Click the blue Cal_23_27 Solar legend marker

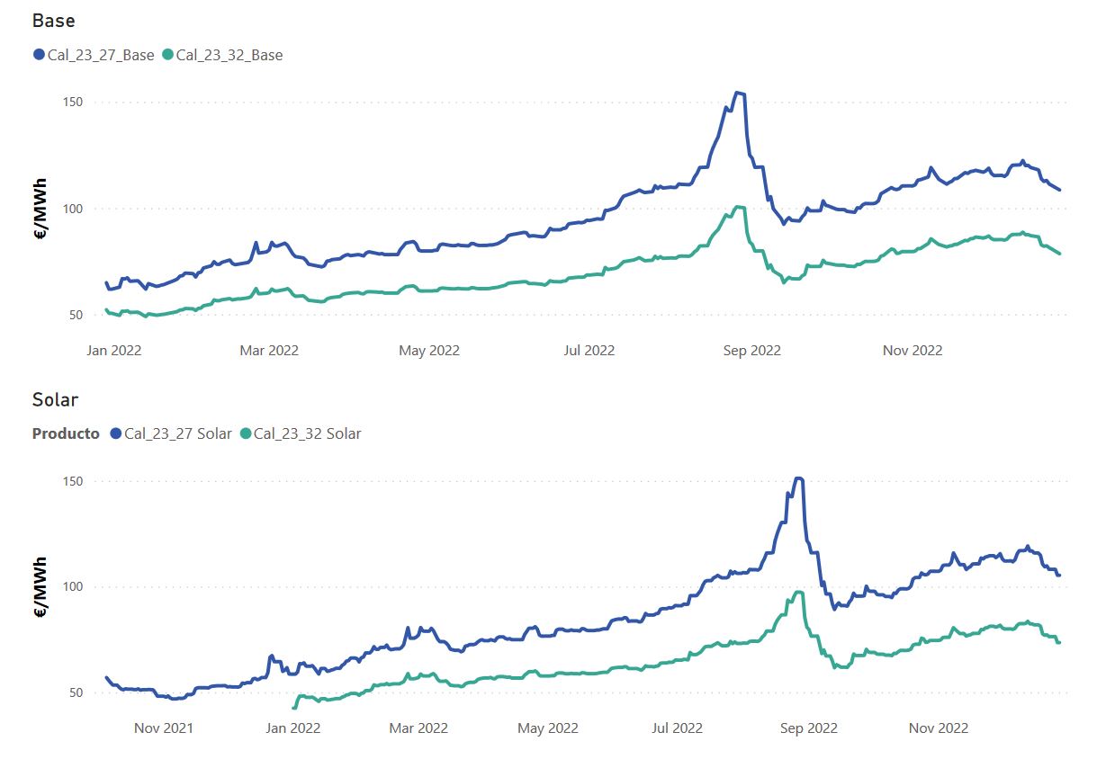click(115, 433)
